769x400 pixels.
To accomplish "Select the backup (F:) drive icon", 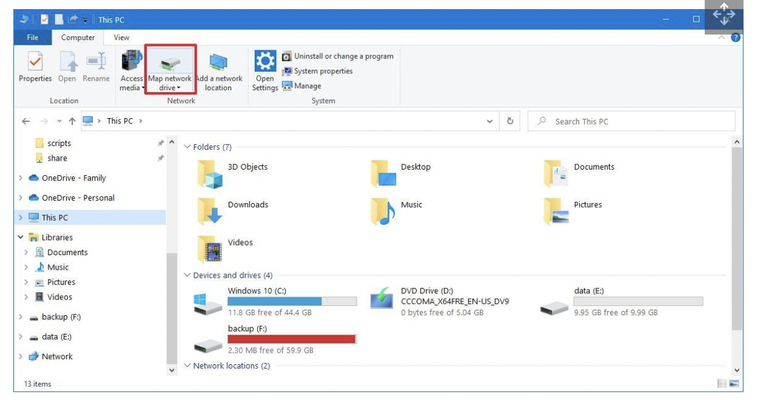I will pos(208,345).
